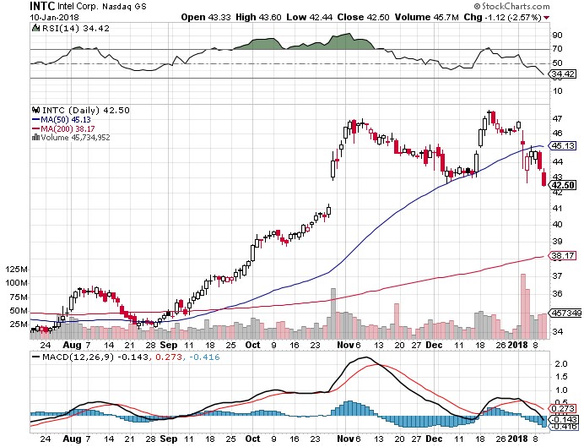Viewport: 584px width, 447px height.
Task: Click the MACD signal value 0.273 in legend
Action: (169, 357)
